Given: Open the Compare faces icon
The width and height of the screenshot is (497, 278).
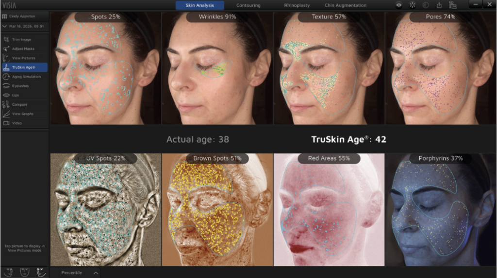Looking at the screenshot, I should click(x=6, y=104).
